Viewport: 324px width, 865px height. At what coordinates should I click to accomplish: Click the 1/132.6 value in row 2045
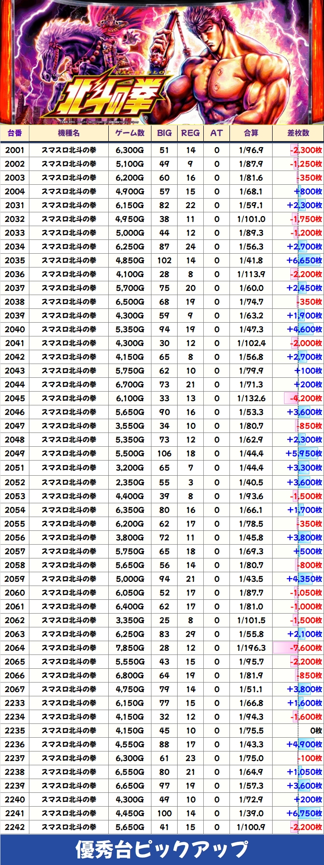click(x=251, y=398)
